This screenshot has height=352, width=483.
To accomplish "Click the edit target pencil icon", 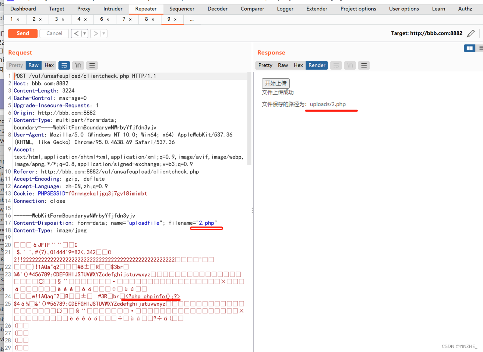I will (471, 33).
